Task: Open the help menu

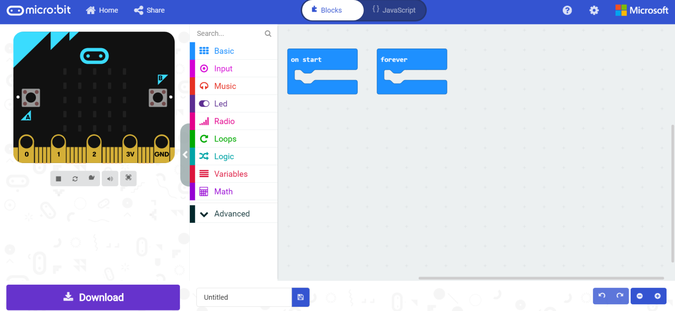Action: click(x=567, y=10)
